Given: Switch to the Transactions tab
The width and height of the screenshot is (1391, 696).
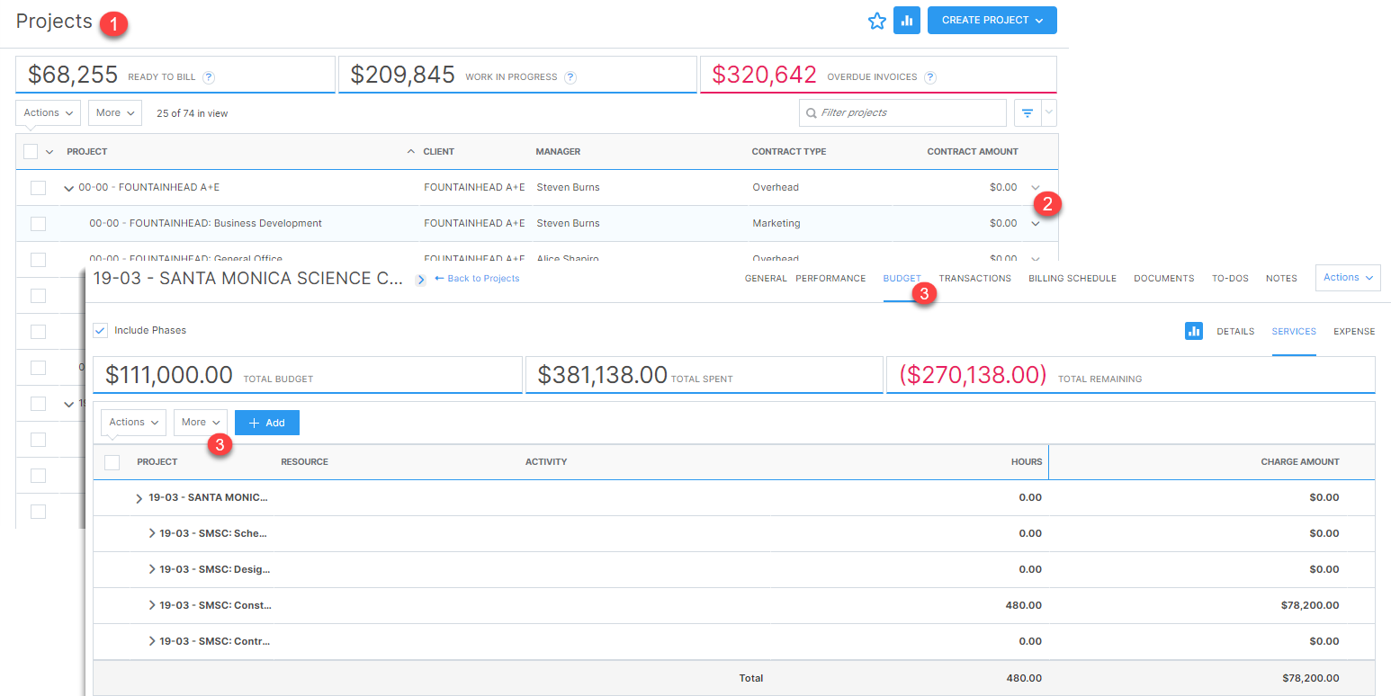Looking at the screenshot, I should coord(974,278).
